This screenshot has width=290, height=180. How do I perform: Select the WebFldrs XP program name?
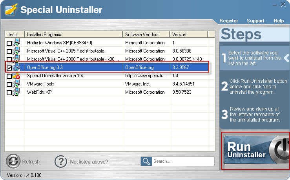click(x=39, y=92)
